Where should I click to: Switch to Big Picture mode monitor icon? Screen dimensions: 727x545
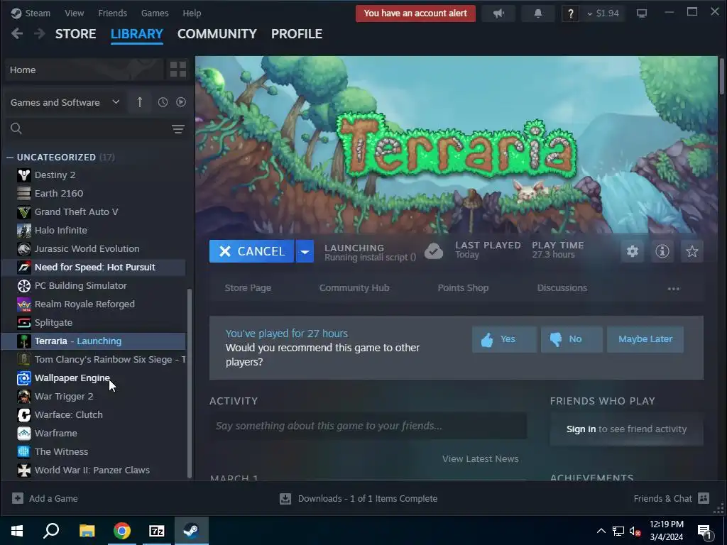[641, 13]
